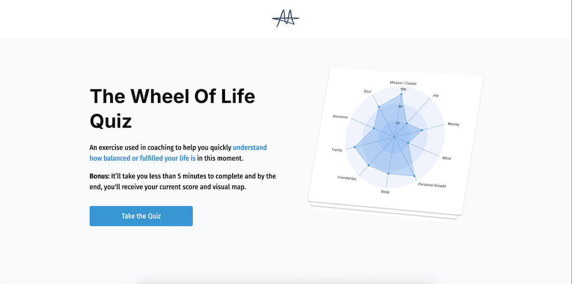Click the Bonus paragraph text
Viewport: 572px width, 284px height.
click(183, 182)
